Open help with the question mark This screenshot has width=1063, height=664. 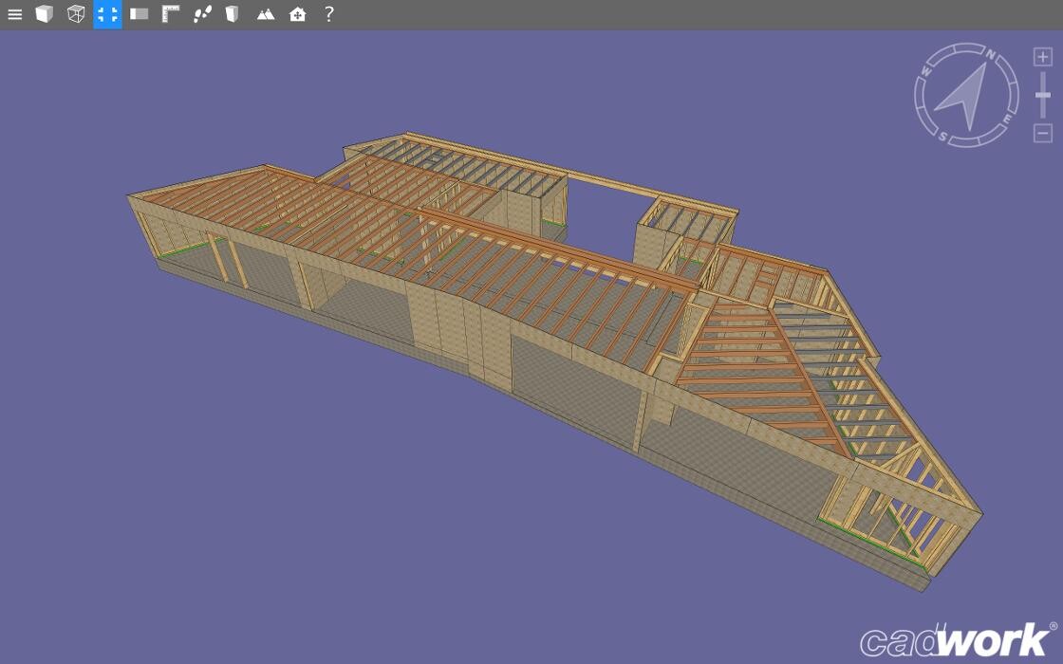(x=328, y=14)
